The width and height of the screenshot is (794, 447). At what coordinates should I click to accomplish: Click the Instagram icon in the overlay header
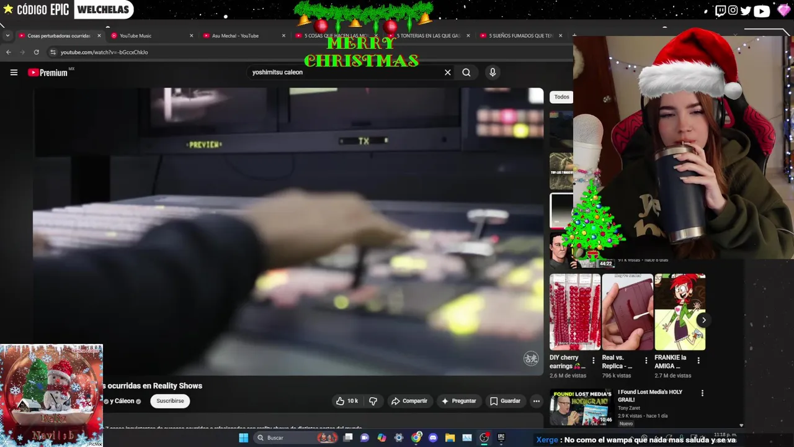point(733,11)
